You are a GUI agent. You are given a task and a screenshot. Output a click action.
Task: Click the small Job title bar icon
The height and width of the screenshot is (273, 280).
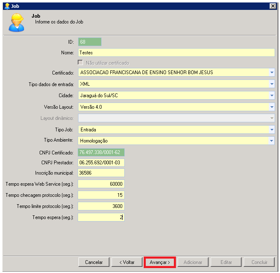coord(7,6)
